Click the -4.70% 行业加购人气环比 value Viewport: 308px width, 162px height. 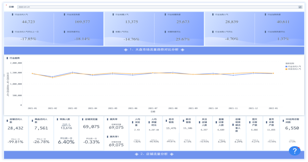pos(232,39)
